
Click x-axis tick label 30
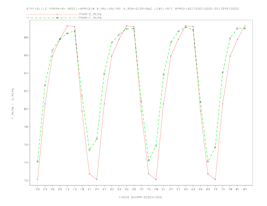112,189
